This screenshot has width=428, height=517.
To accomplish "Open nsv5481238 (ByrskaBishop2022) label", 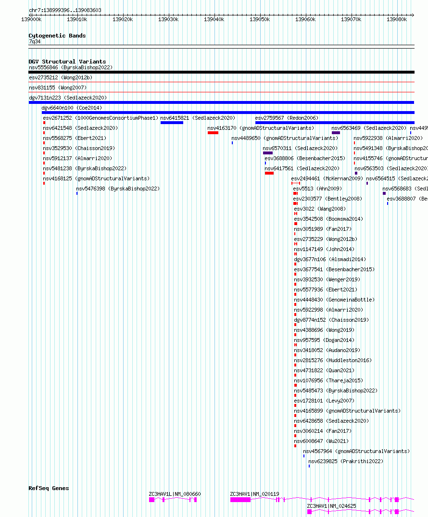I will point(85,168).
